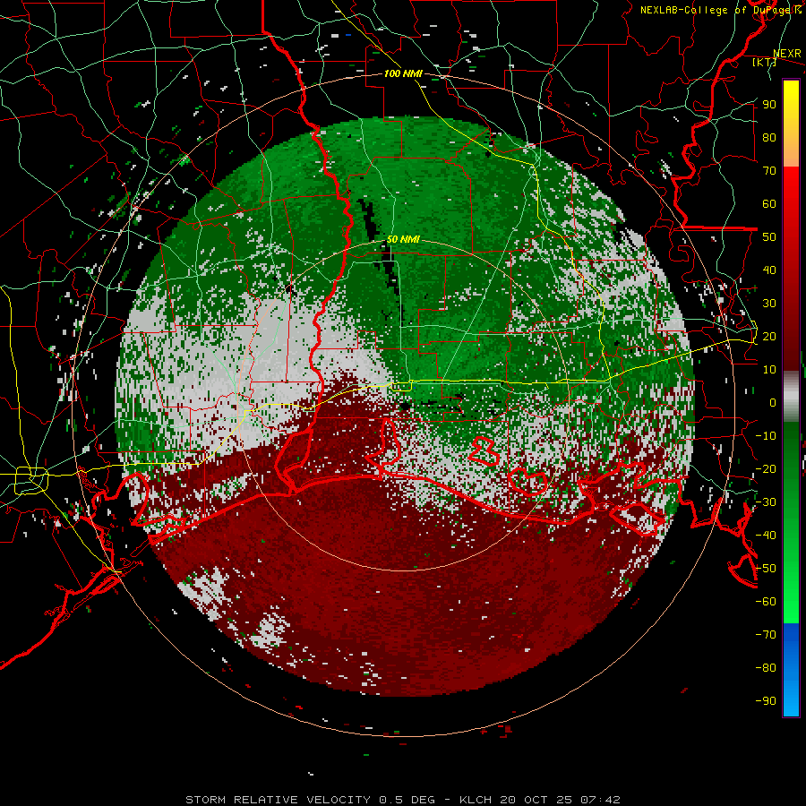Click the blue bottom segment of the color bar
Viewport: 806px width, 806px height.
(x=791, y=670)
